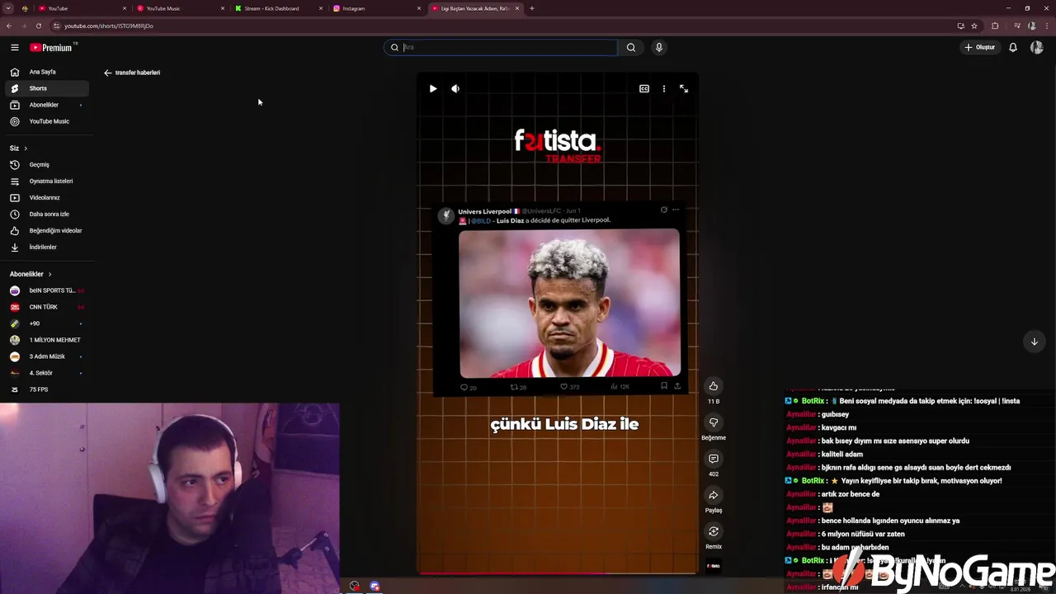Open Oynatma listeleri playlists
Image resolution: width=1056 pixels, height=594 pixels.
point(47,181)
